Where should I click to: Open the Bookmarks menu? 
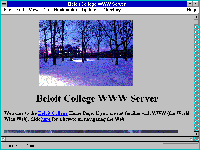pyautogui.click(x=65, y=10)
